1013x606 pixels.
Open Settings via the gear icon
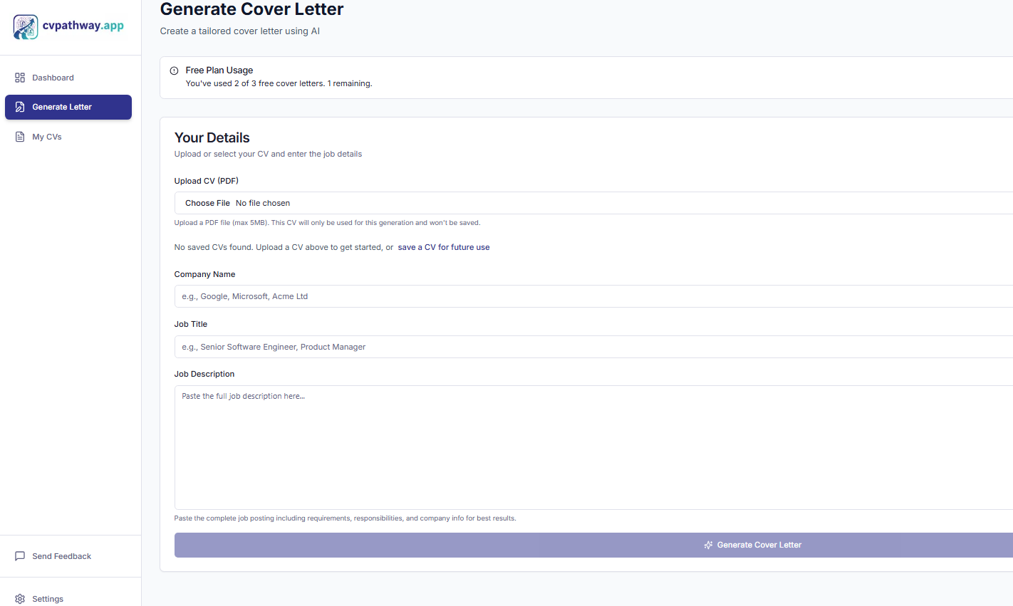point(20,599)
